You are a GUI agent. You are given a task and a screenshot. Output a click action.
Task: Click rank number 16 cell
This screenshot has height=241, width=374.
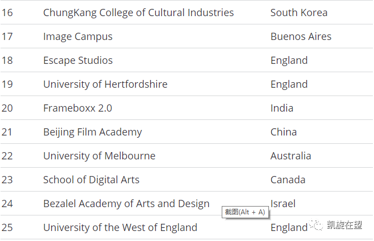pos(7,13)
